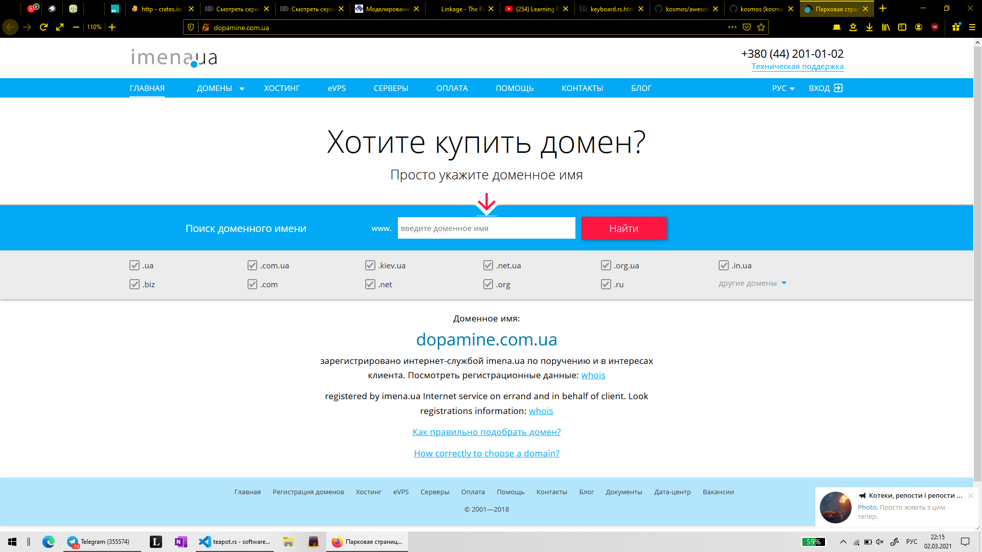The width and height of the screenshot is (982, 552).
Task: Toggle the .ru checkbox
Action: coord(606,284)
